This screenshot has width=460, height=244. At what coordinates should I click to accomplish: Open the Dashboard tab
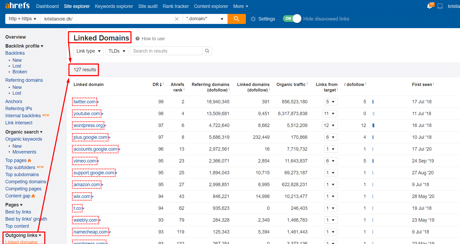pos(47,6)
